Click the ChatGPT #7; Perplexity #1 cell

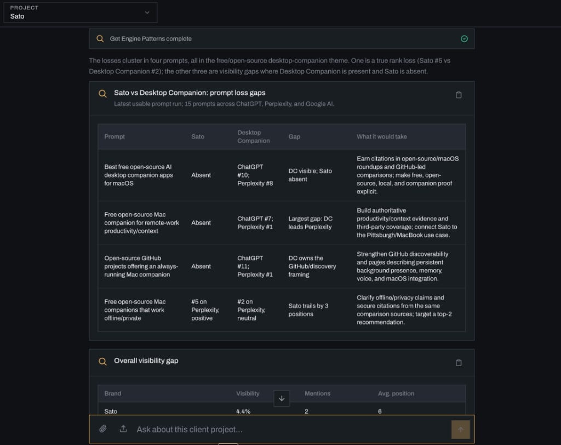(255, 222)
